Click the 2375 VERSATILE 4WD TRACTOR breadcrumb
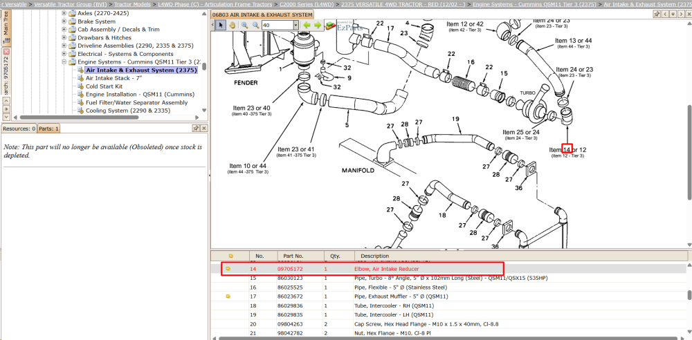Image resolution: width=692 pixels, height=340 pixels. coord(403,4)
